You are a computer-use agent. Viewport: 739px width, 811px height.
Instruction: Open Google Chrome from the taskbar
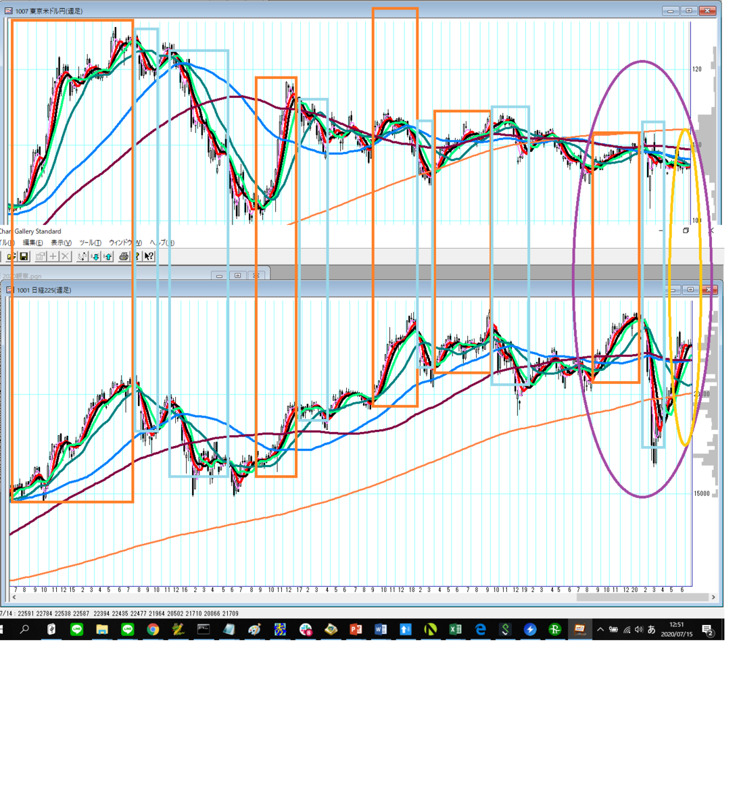point(153,630)
